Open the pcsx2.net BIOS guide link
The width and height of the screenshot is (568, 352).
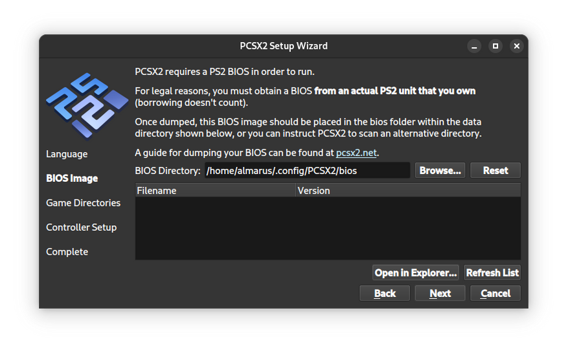tap(356, 153)
